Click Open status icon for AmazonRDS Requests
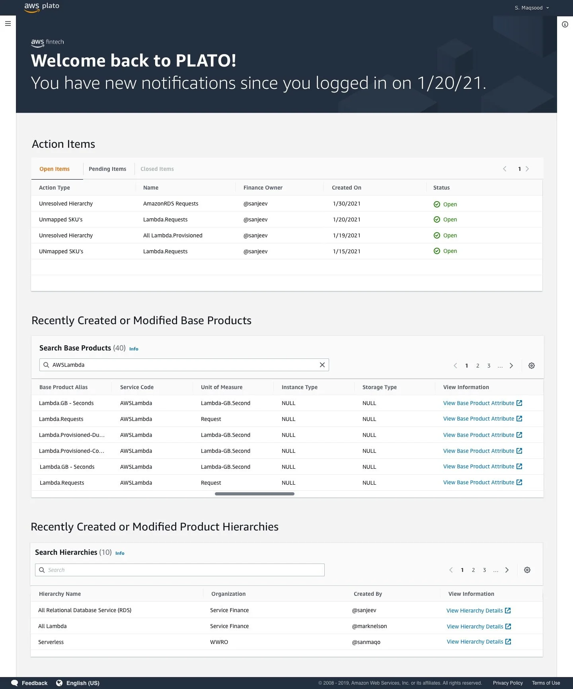Viewport: 573px width, 689px height. 437,204
